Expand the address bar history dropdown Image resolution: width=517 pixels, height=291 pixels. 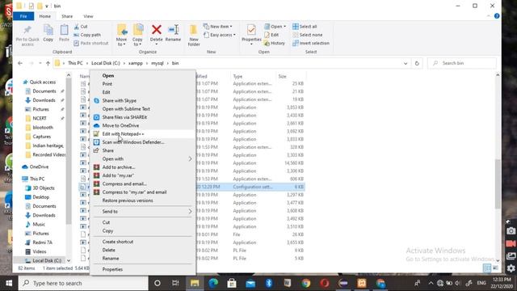click(406, 63)
